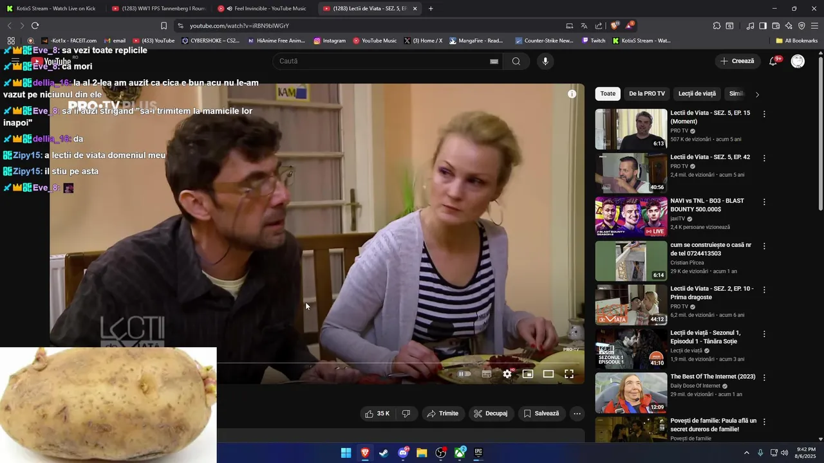This screenshot has width=824, height=463.
Task: Click the translate page icon
Action: [584, 26]
